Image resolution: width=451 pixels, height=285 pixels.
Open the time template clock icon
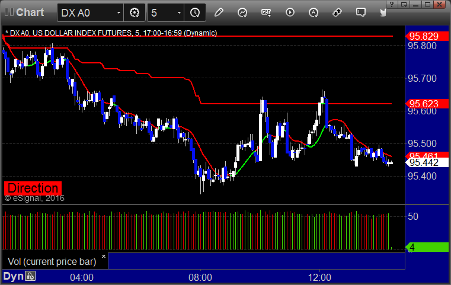coord(195,12)
